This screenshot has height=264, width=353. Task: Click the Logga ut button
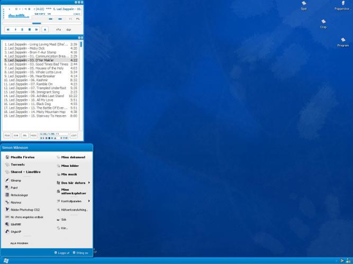pos(63,253)
